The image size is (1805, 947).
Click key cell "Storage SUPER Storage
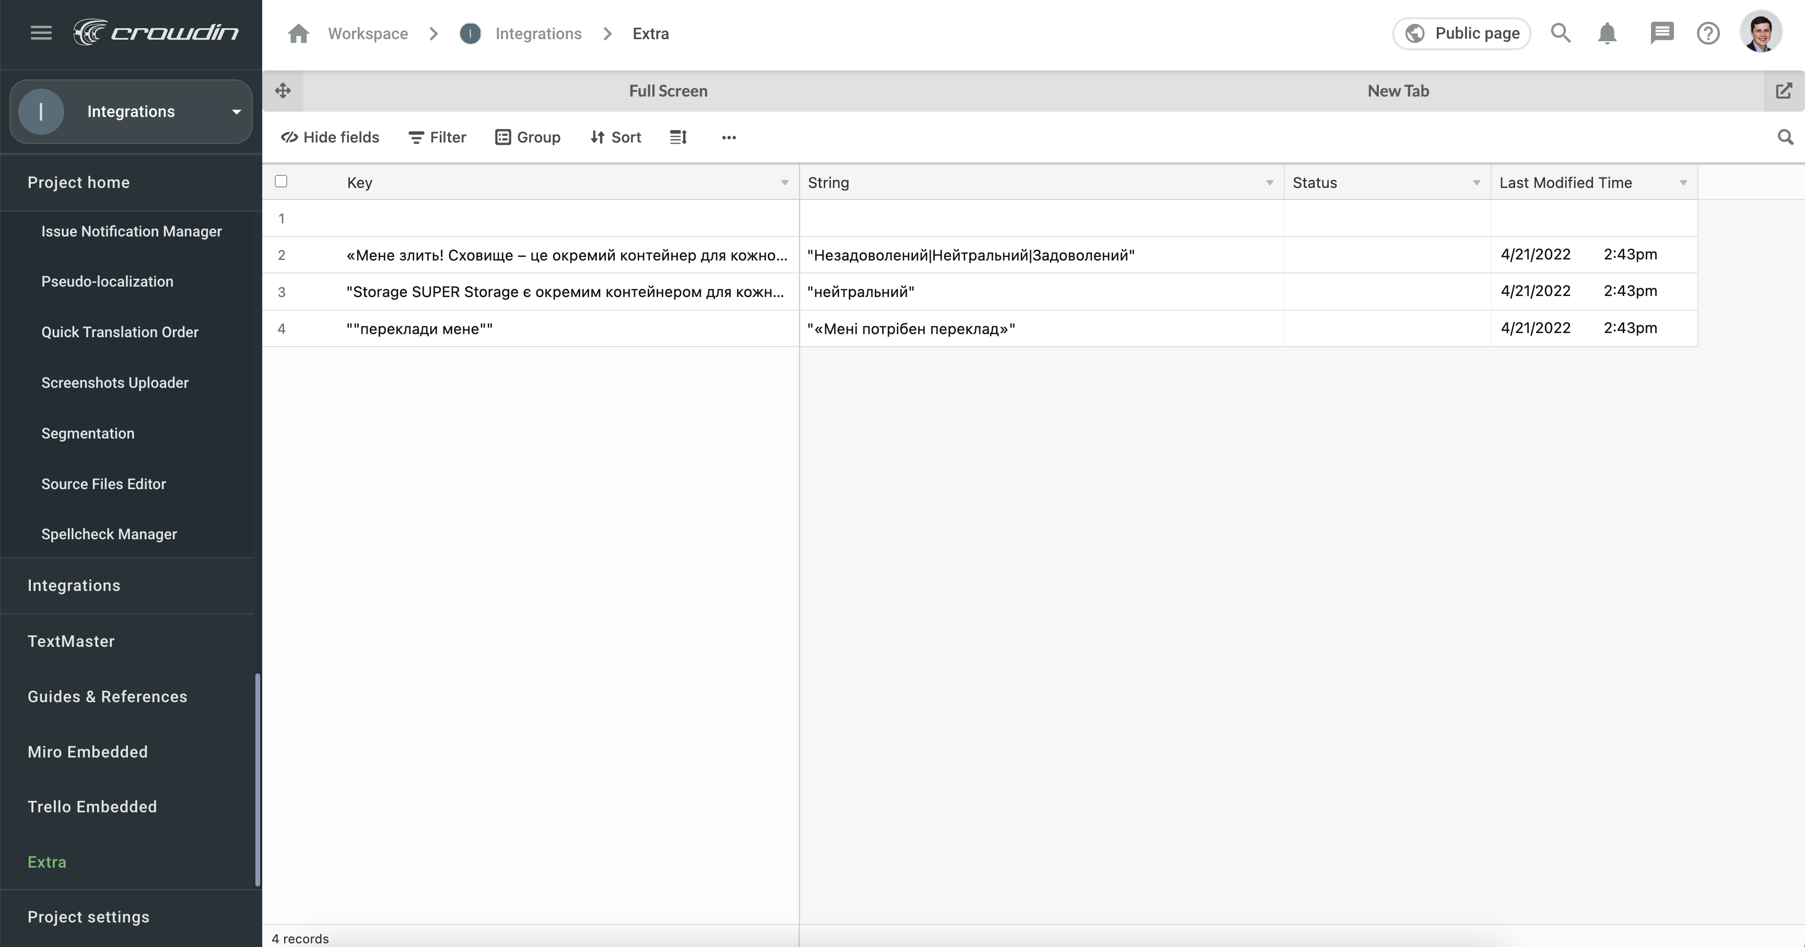pos(568,292)
